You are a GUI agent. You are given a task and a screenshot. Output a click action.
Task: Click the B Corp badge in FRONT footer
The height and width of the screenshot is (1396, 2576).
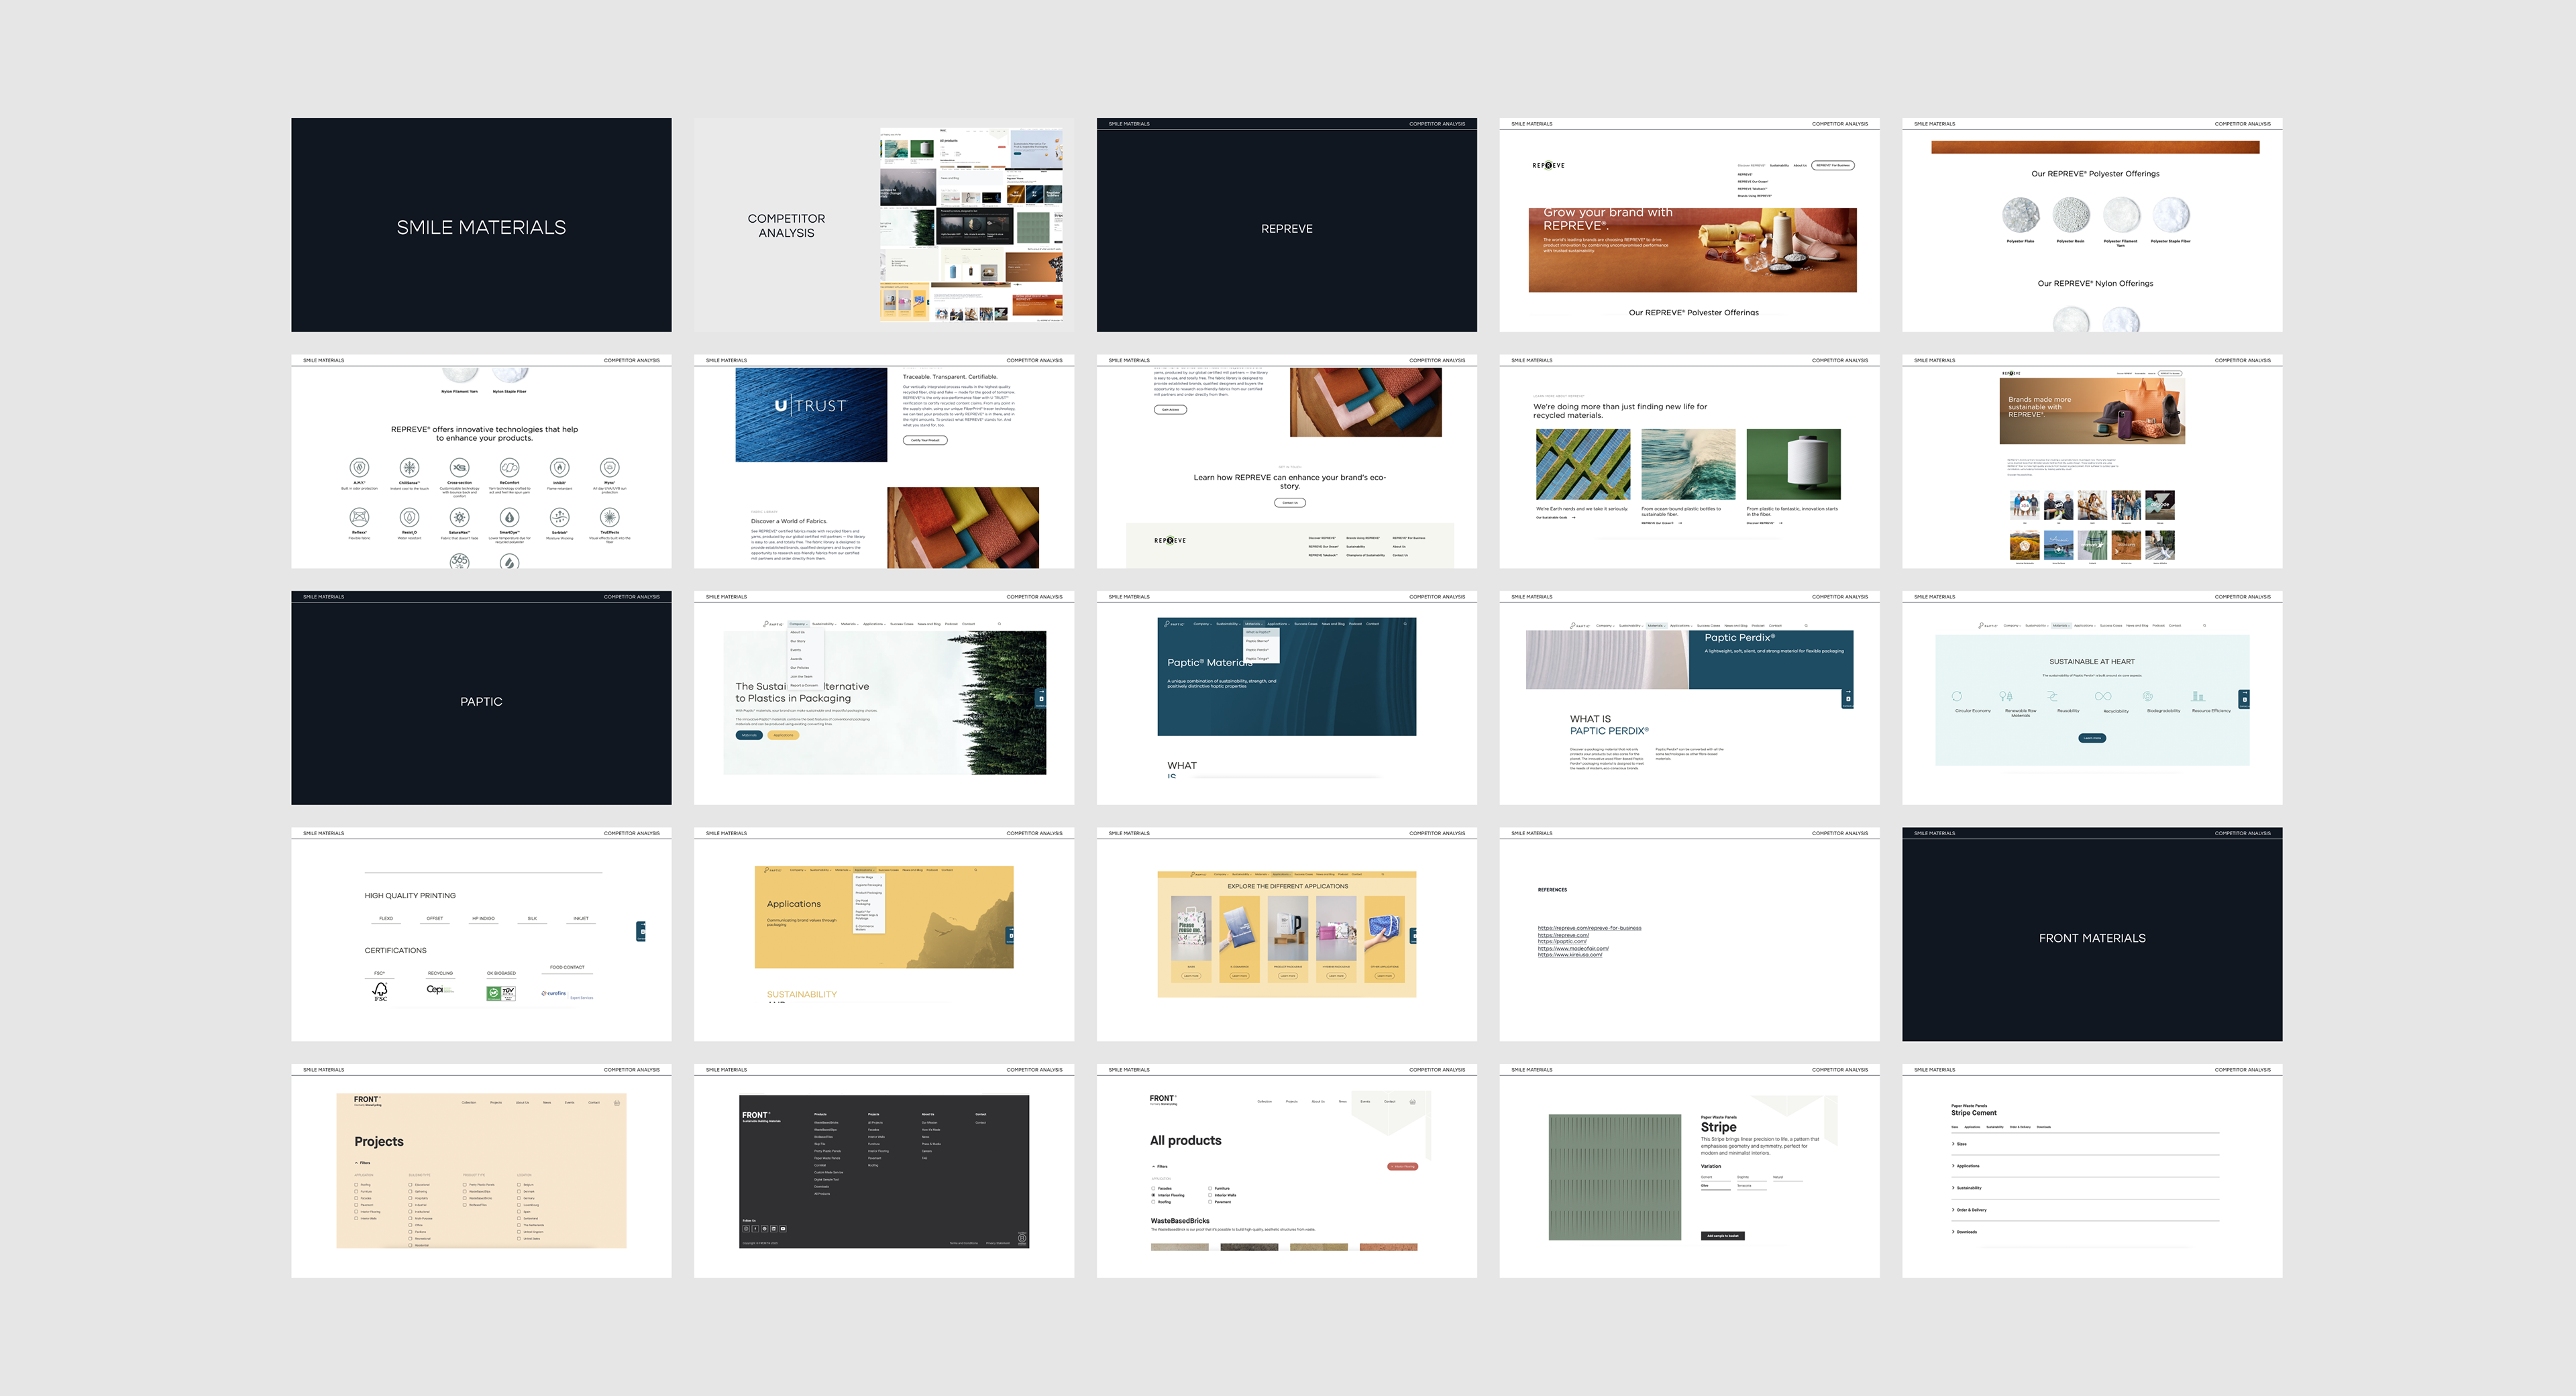1022,1238
